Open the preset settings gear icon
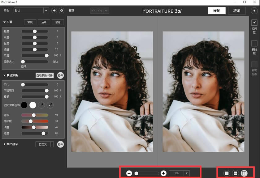This screenshot has width=260, height=178. click(x=62, y=10)
